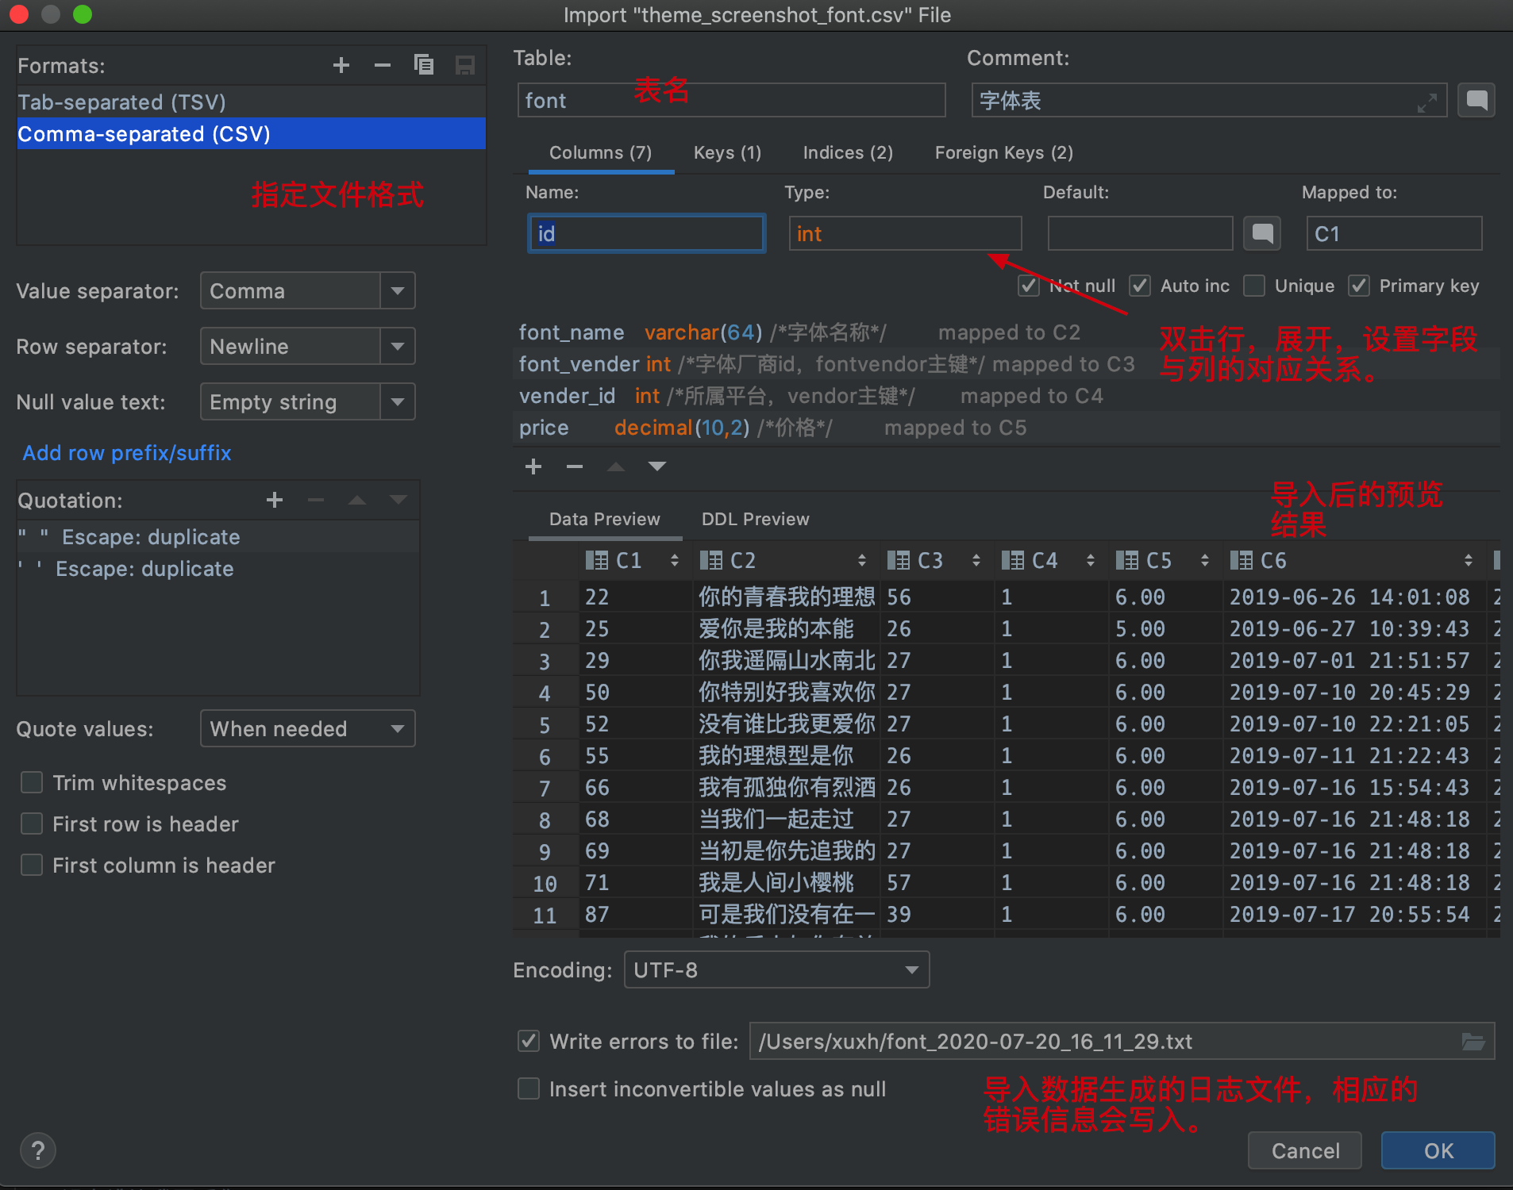
Task: Sort the C5 preview column
Action: coord(1204,560)
